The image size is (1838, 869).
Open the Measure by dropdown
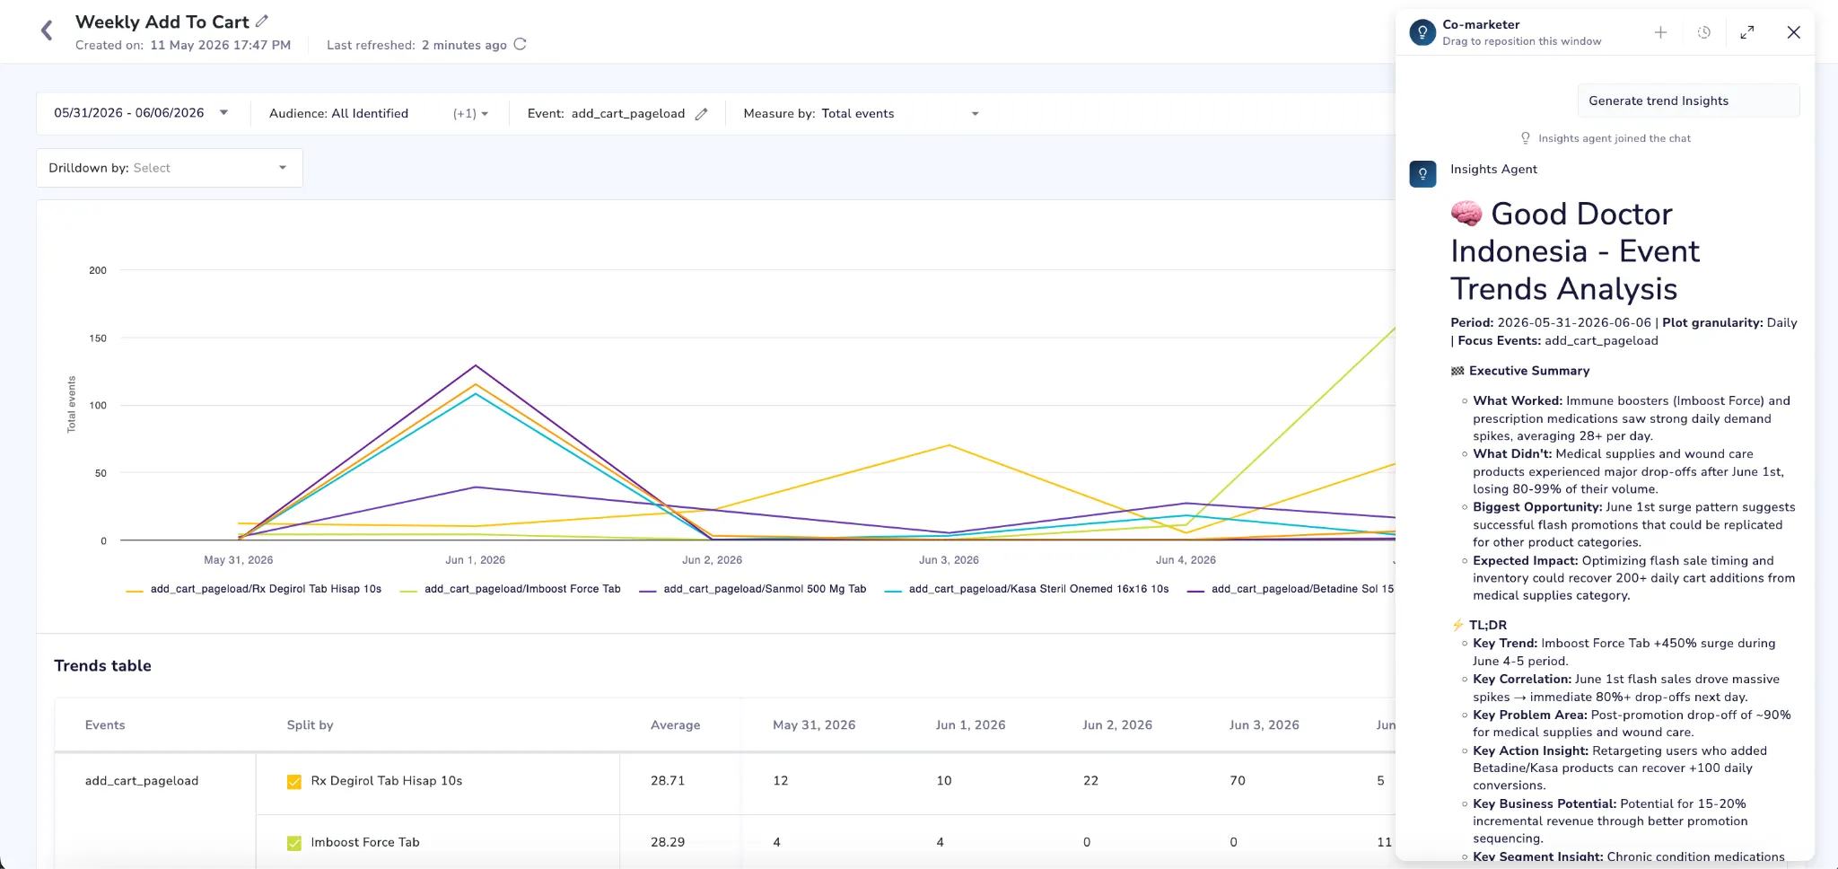pyautogui.click(x=861, y=114)
